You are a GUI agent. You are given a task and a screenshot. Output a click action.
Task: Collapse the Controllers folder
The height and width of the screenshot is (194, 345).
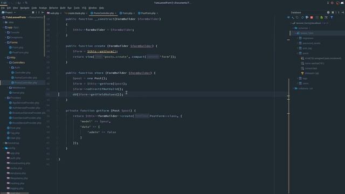click(8, 63)
